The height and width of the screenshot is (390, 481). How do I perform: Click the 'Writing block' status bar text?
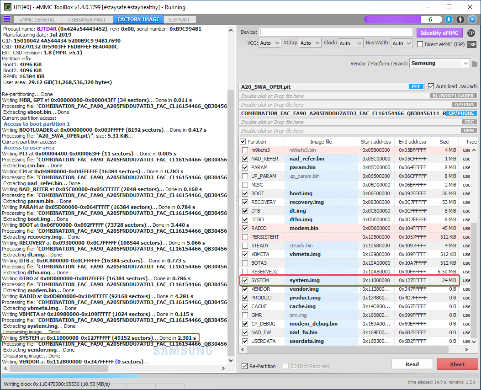coord(57,384)
